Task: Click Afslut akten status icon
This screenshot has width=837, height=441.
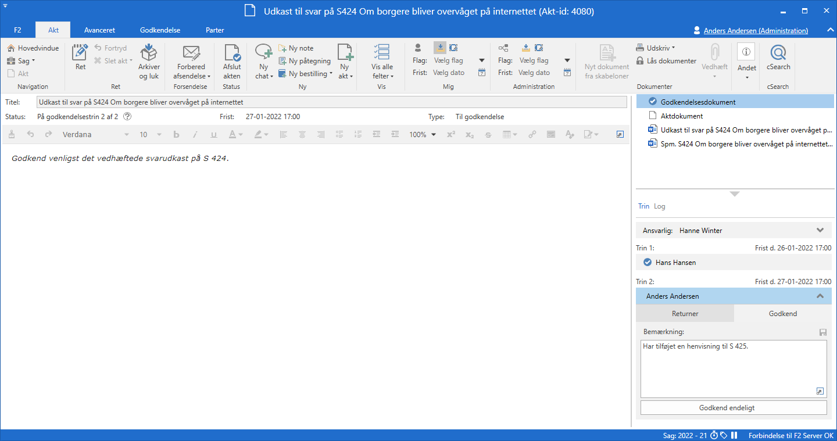Action: 232,62
